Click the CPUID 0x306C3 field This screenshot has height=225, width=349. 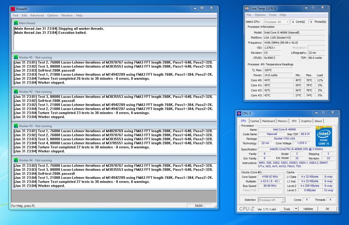tap(272, 58)
